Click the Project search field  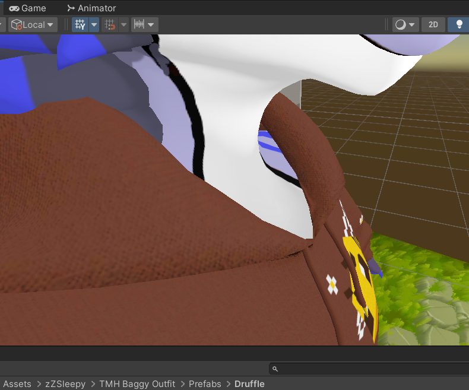tap(369, 369)
